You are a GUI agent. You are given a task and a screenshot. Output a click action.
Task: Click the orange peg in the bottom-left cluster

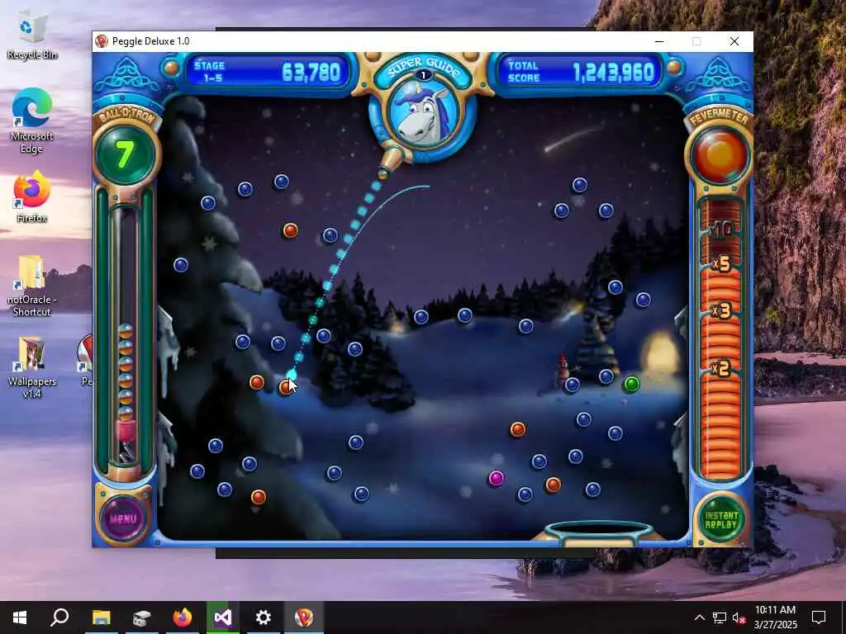259,496
